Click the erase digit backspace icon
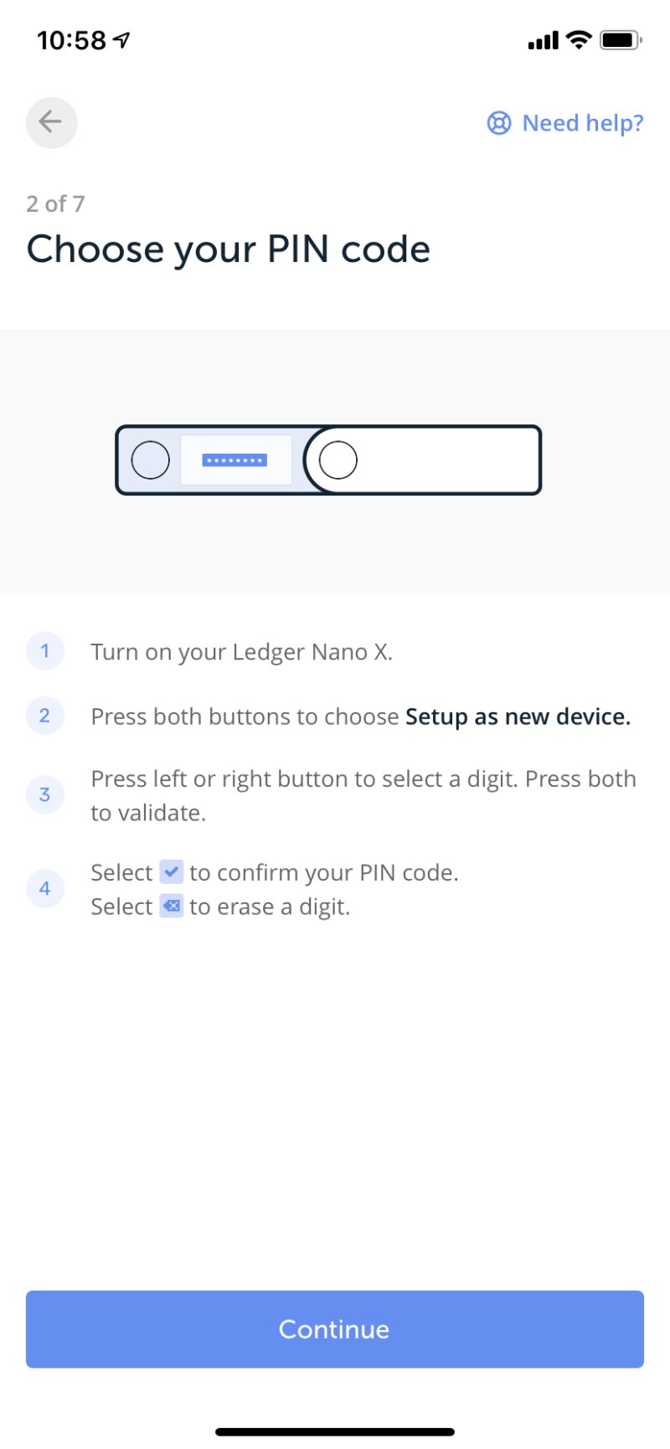Screen dimensions: 670x1449 (171, 907)
